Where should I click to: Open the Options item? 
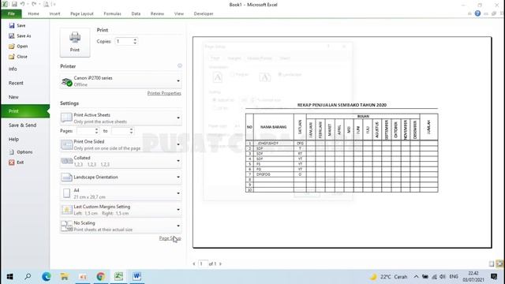coord(21,152)
